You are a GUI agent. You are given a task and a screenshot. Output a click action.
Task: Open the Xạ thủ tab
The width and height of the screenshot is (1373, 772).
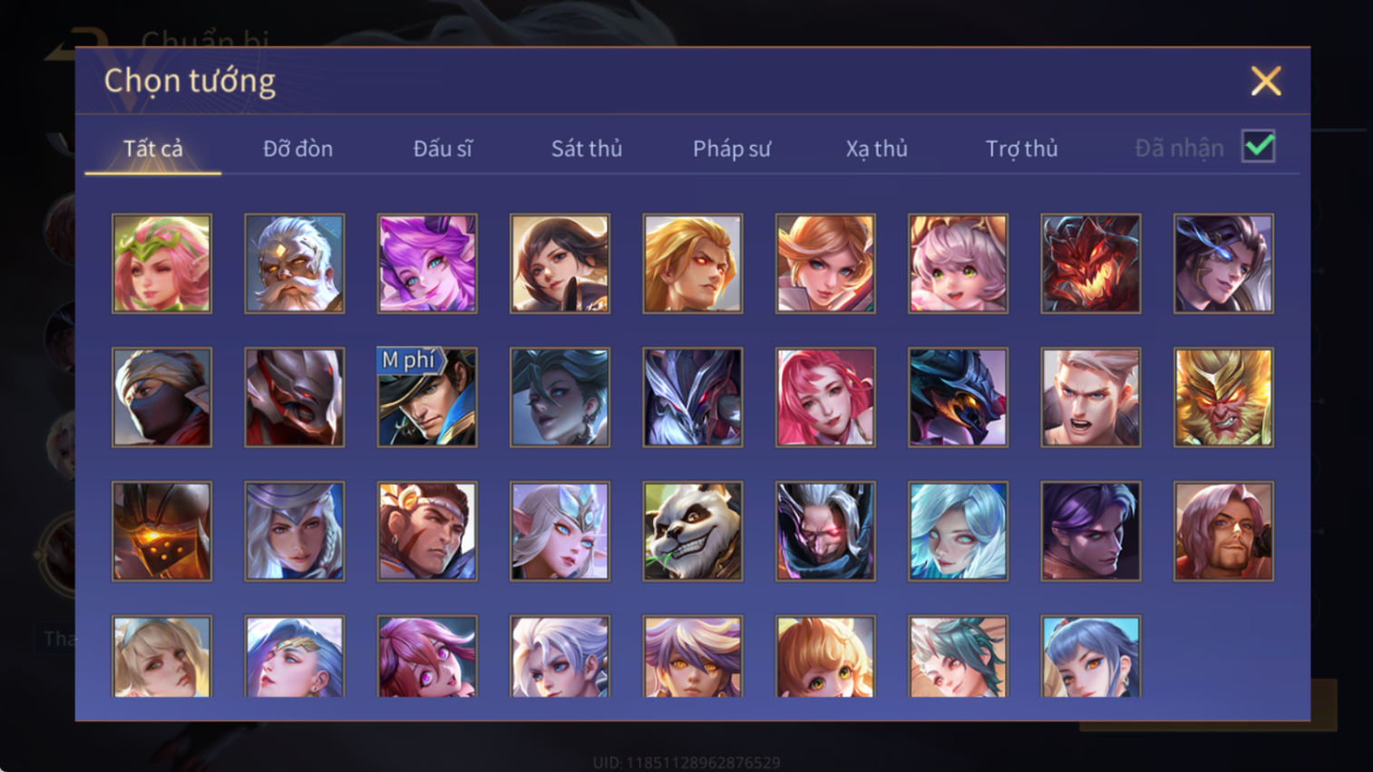pyautogui.click(x=877, y=149)
